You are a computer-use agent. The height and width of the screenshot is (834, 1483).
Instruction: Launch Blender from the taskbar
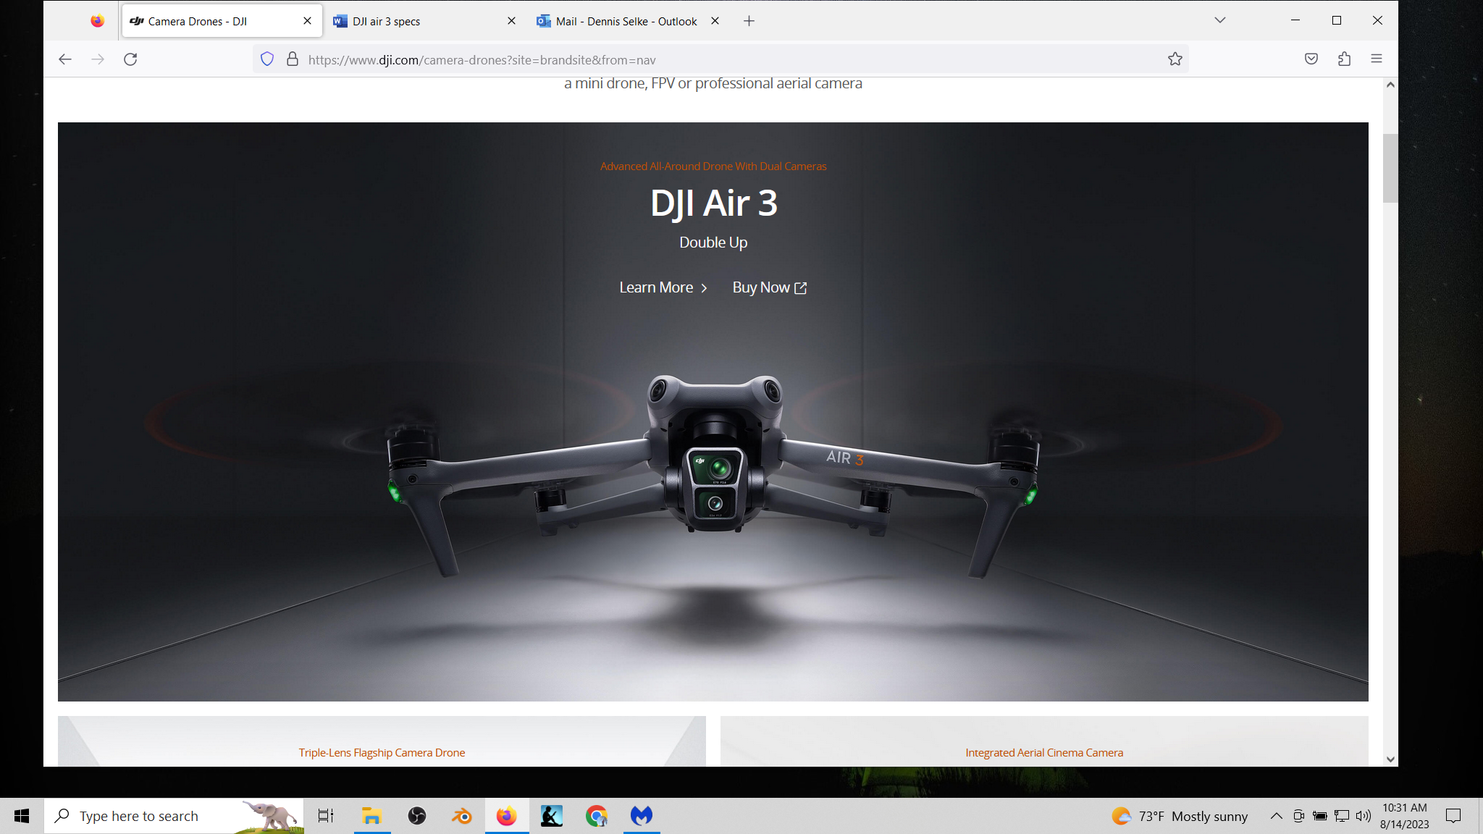[x=461, y=816]
